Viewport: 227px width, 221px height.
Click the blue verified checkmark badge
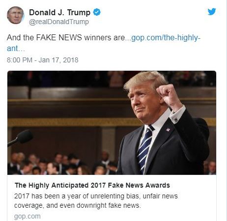[x=97, y=12]
